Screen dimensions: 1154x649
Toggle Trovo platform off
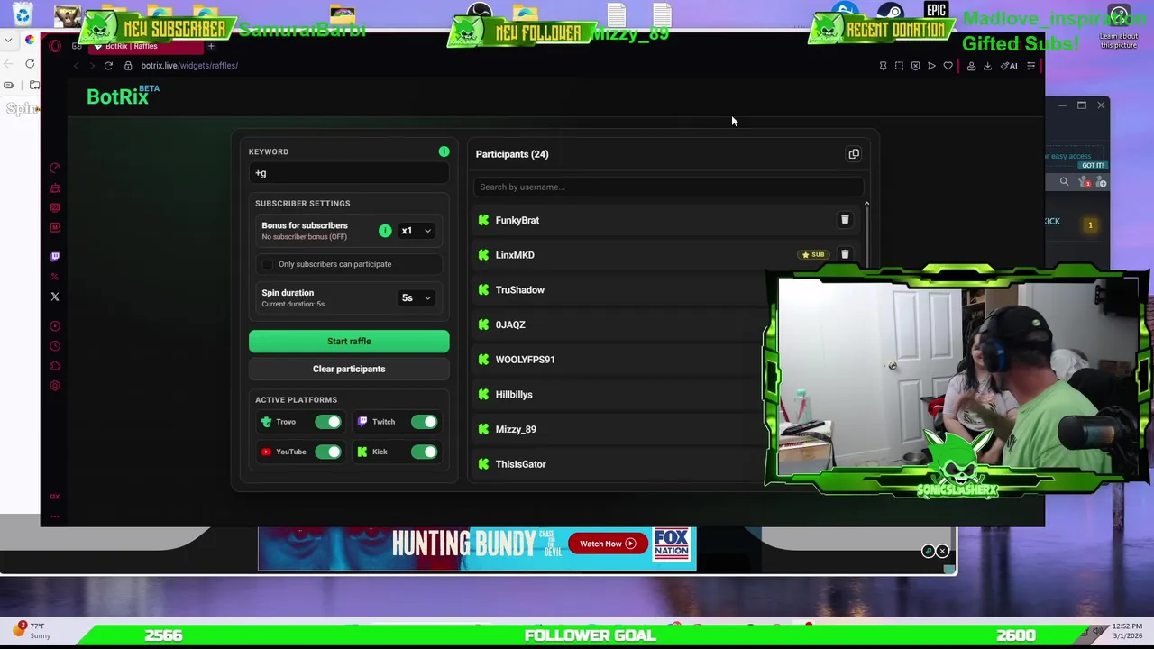pos(328,422)
